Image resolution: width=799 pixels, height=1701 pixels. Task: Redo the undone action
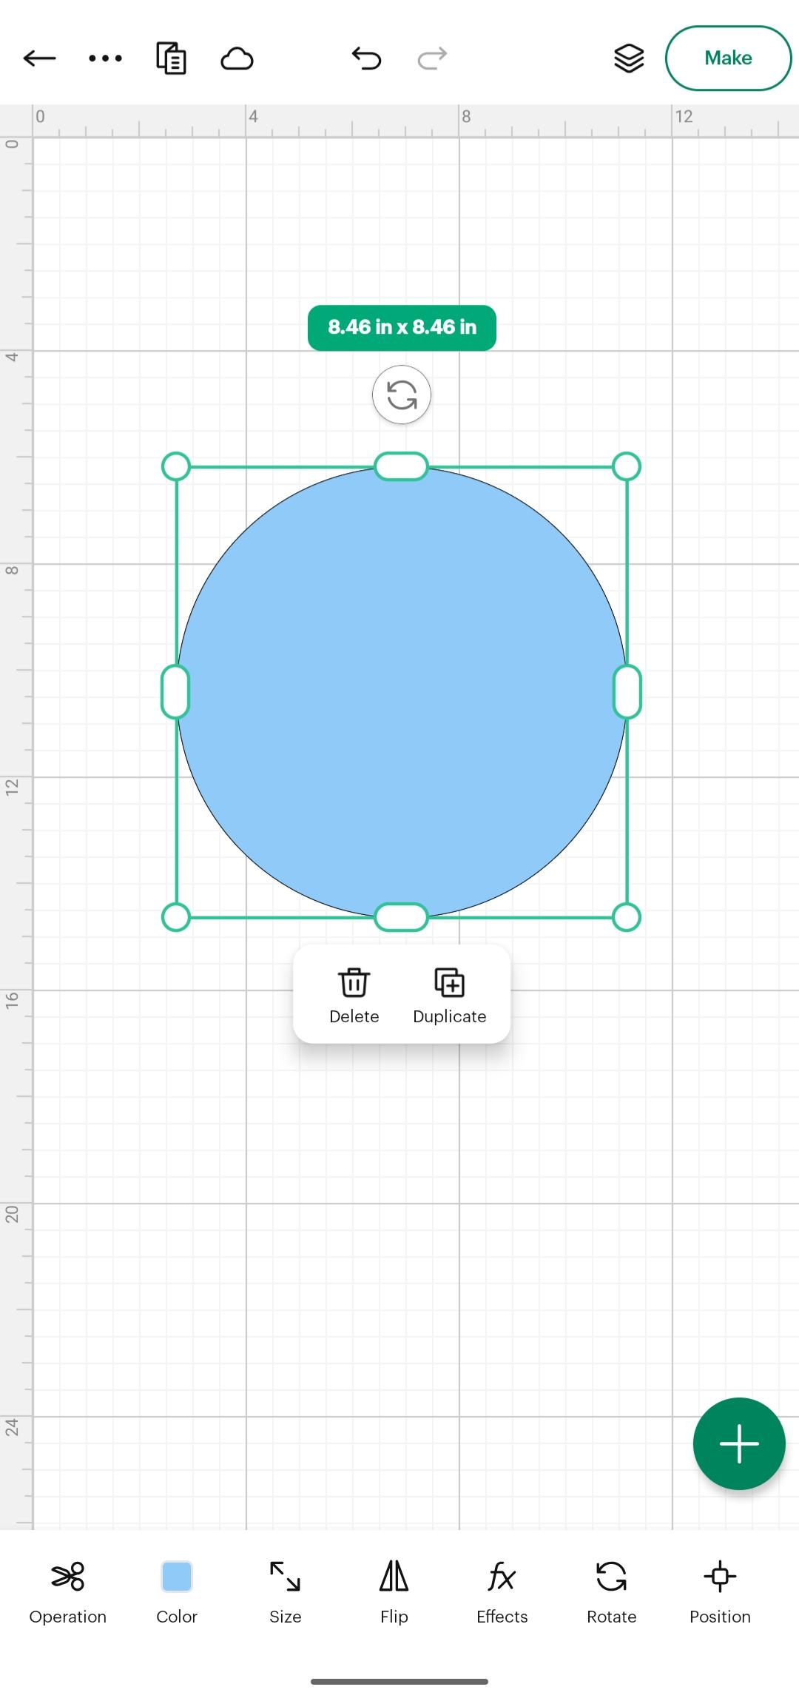tap(432, 58)
